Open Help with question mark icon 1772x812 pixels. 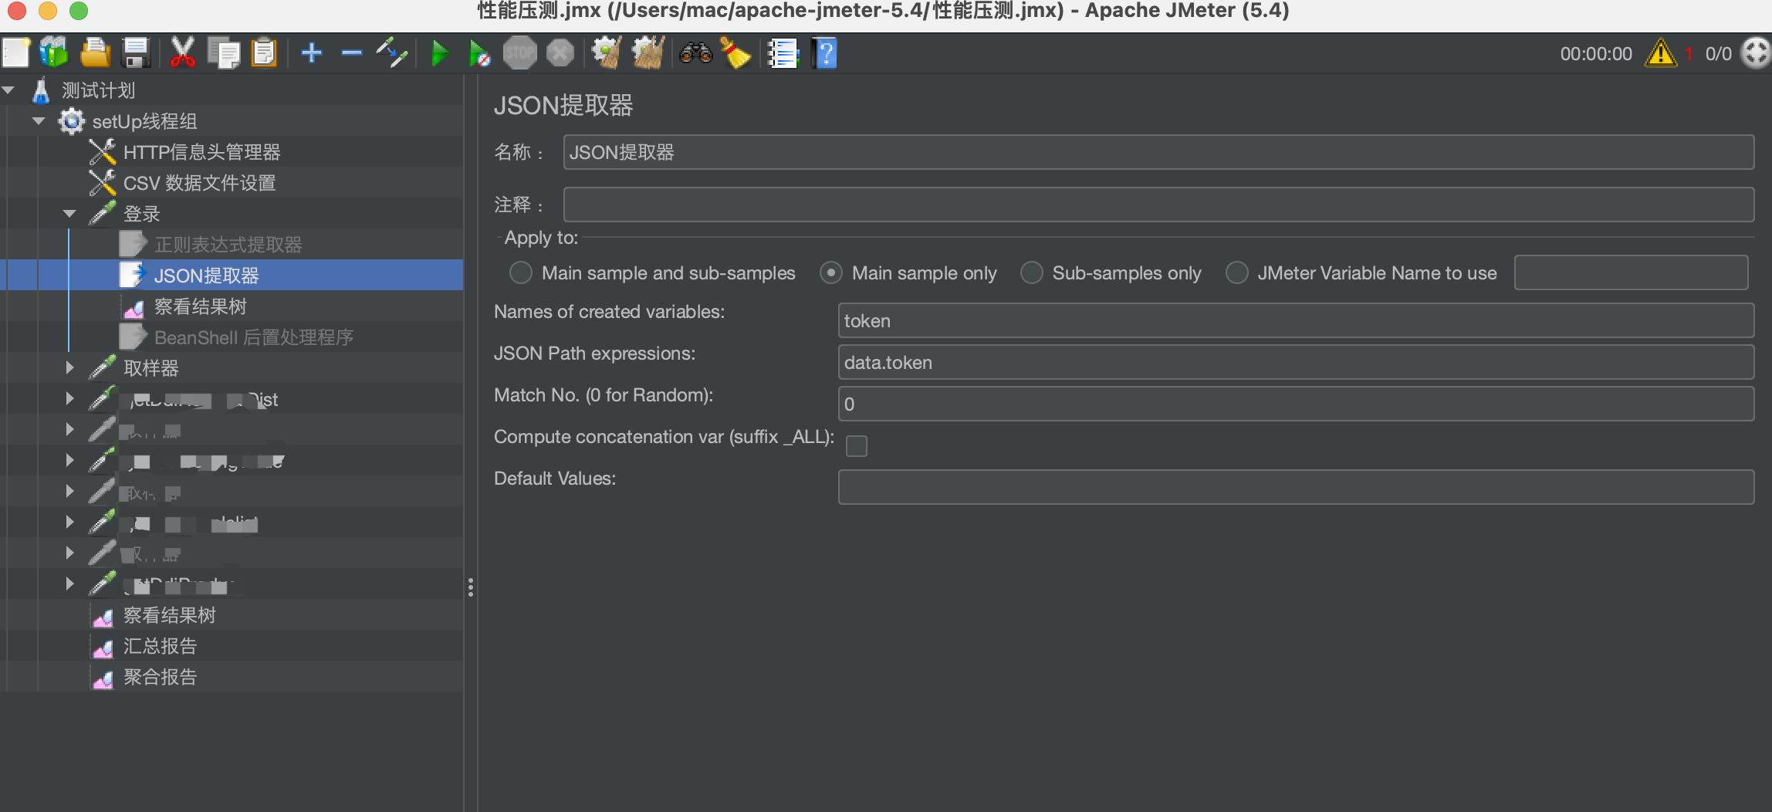coord(824,53)
